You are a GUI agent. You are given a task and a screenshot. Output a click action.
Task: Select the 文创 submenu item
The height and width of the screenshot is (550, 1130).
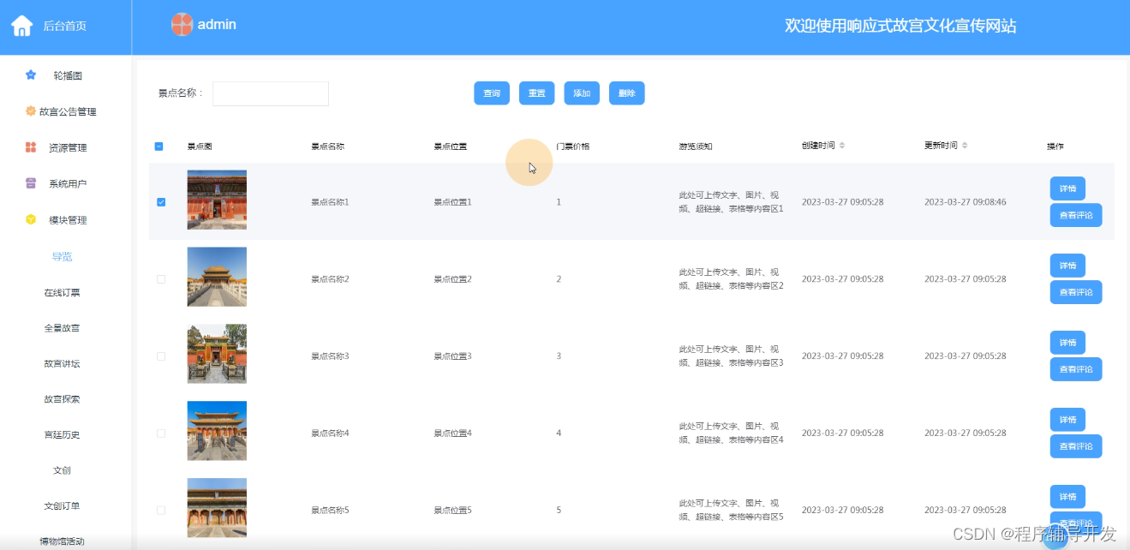click(62, 470)
